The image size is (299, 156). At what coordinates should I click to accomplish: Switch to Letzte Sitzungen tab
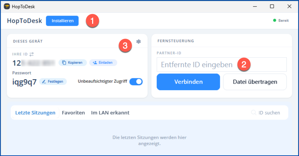[35, 113]
